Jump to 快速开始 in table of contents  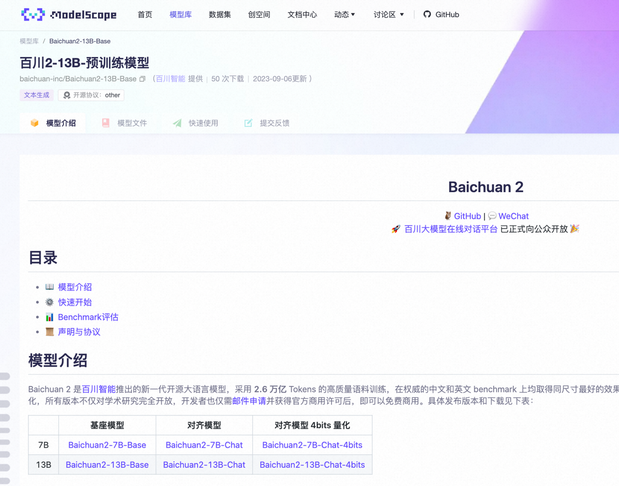pyautogui.click(x=75, y=302)
